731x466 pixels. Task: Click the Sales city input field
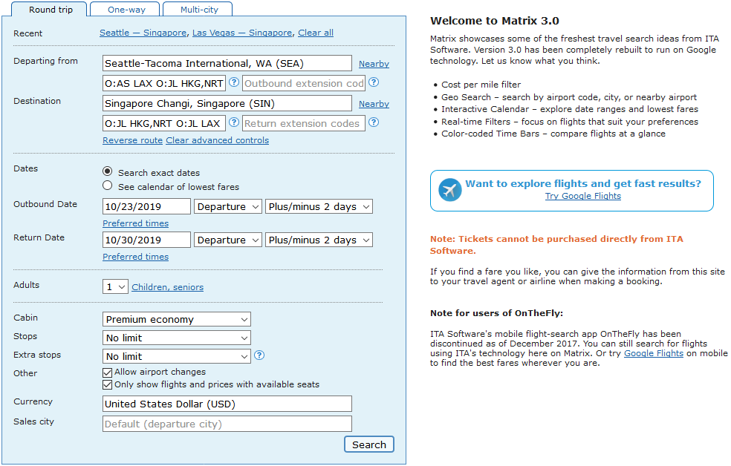pos(227,424)
